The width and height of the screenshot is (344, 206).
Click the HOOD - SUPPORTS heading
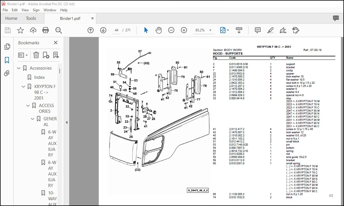pyautogui.click(x=228, y=54)
